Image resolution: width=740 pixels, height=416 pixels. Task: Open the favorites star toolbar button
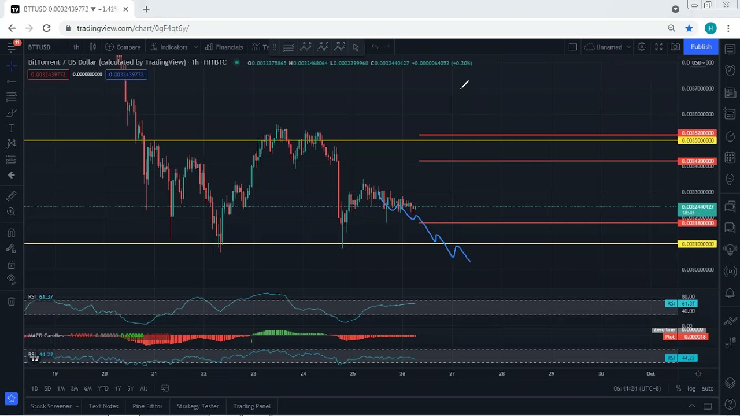[11, 398]
